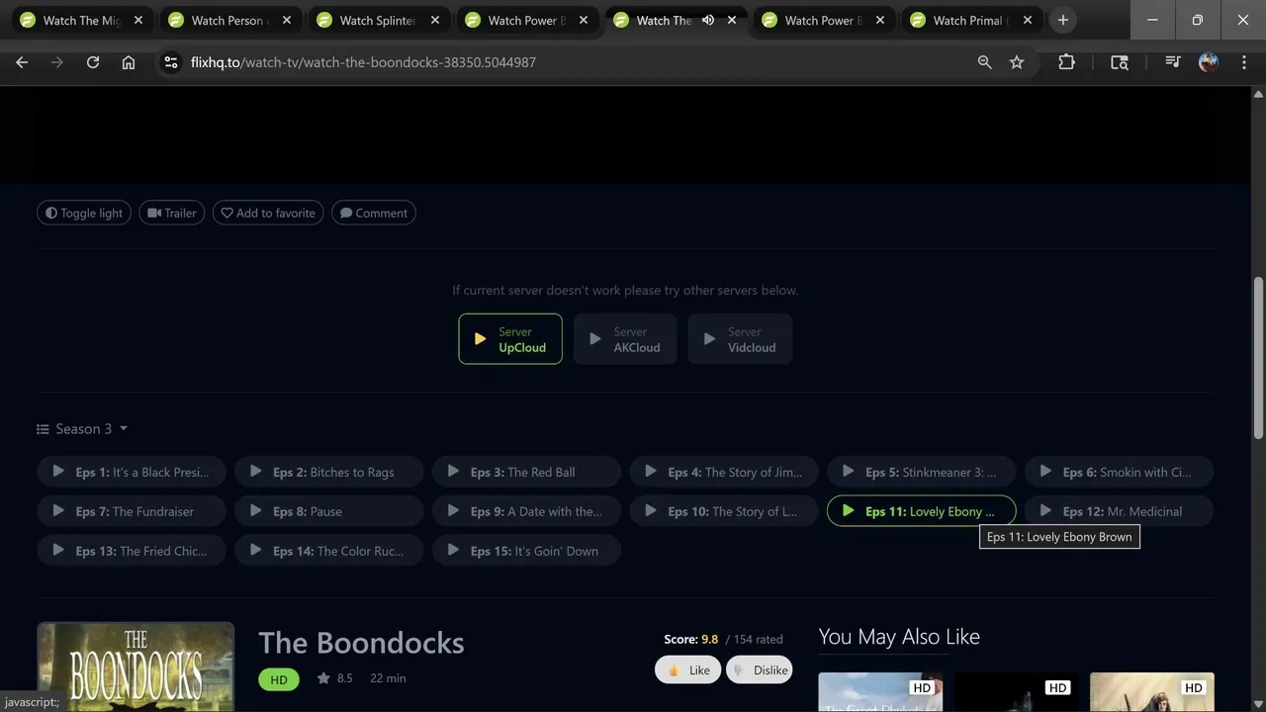The height and width of the screenshot is (712, 1266).
Task: Open the Trailer button
Action: point(172,213)
